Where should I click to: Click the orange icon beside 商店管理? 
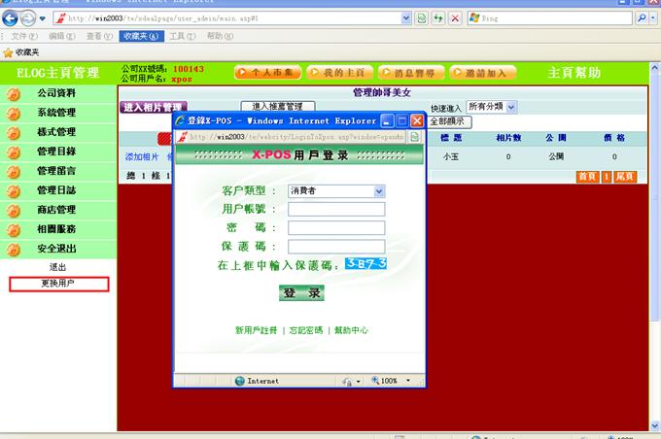click(x=14, y=210)
